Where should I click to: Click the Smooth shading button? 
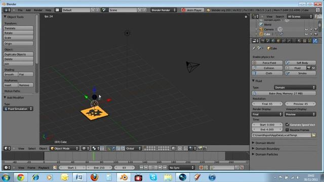point(11,74)
